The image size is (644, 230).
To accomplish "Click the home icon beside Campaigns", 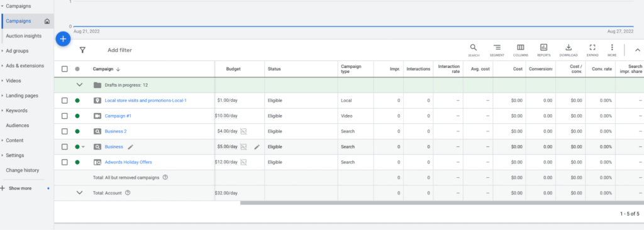I will (47, 21).
